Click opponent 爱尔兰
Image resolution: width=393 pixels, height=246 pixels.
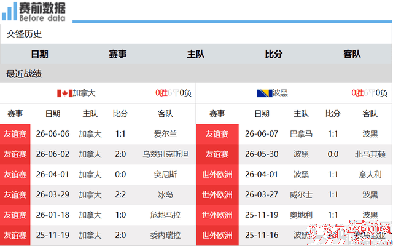(x=165, y=134)
